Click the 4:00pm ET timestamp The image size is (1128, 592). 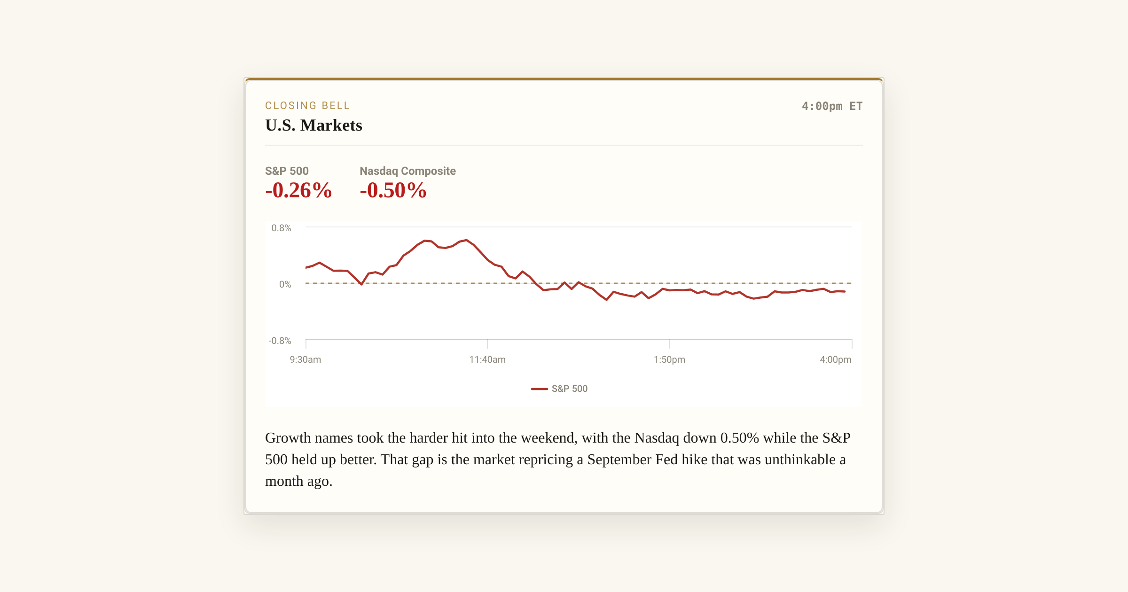click(832, 106)
